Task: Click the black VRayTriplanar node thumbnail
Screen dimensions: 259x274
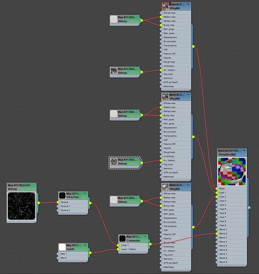Action: click(x=62, y=195)
